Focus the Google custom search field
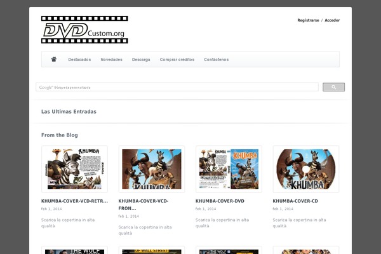The image size is (381, 254). tap(177, 87)
